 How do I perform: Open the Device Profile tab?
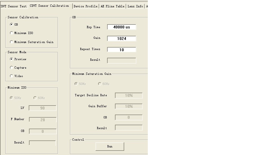point(86,6)
